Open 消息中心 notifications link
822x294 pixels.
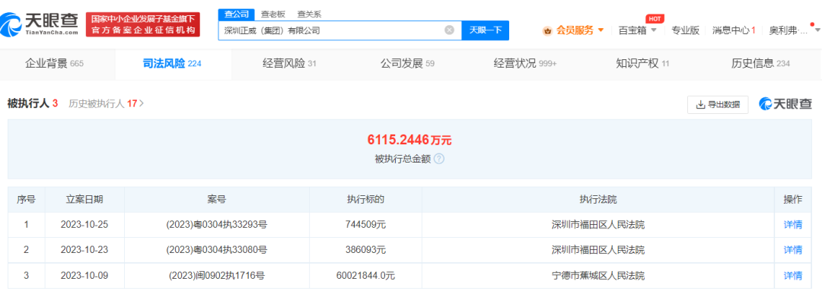tap(734, 30)
